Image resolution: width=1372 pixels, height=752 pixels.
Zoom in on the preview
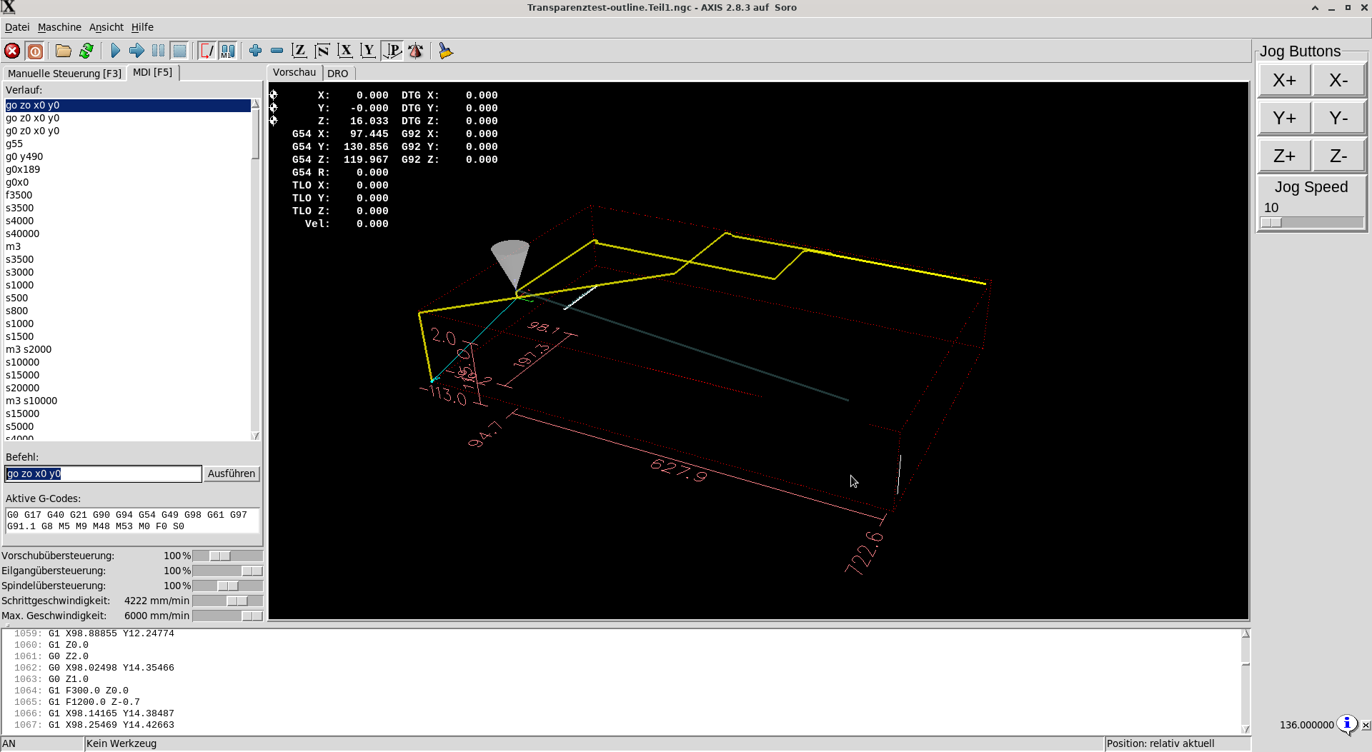(255, 51)
